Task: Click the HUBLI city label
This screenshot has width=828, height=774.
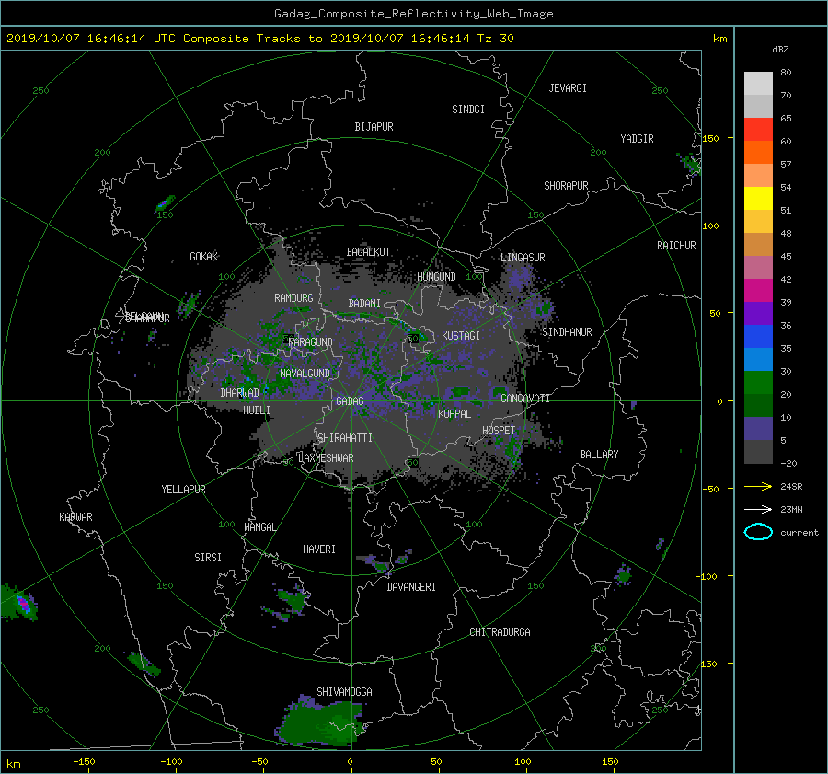Action: [257, 410]
